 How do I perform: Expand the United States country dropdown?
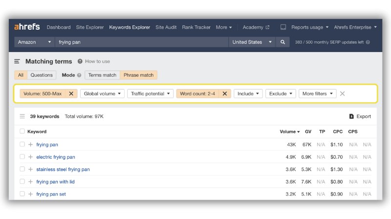coord(252,42)
